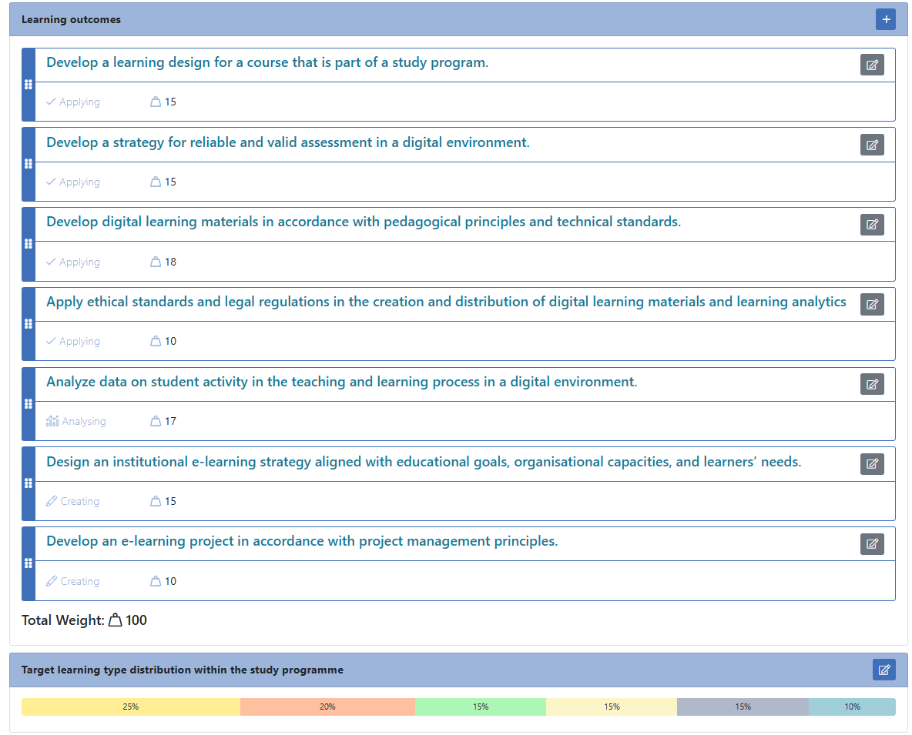This screenshot has height=735, width=912.
Task: Edit the 'Apply ethical standards' outcome
Action: (x=872, y=304)
